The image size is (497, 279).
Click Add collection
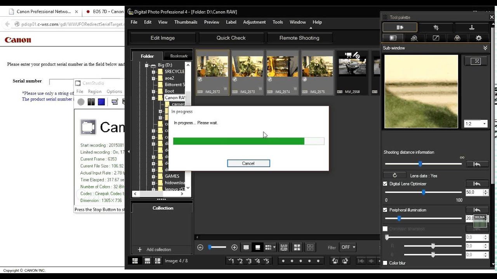click(155, 250)
